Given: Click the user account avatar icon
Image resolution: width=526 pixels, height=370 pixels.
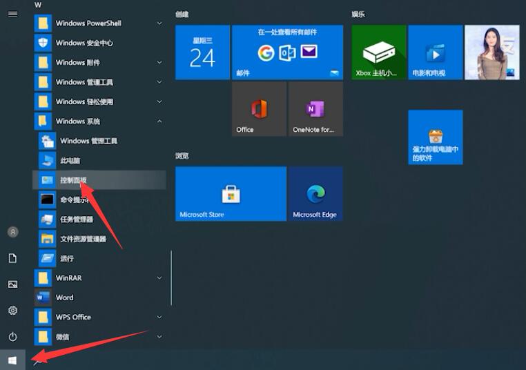Looking at the screenshot, I should [12, 232].
